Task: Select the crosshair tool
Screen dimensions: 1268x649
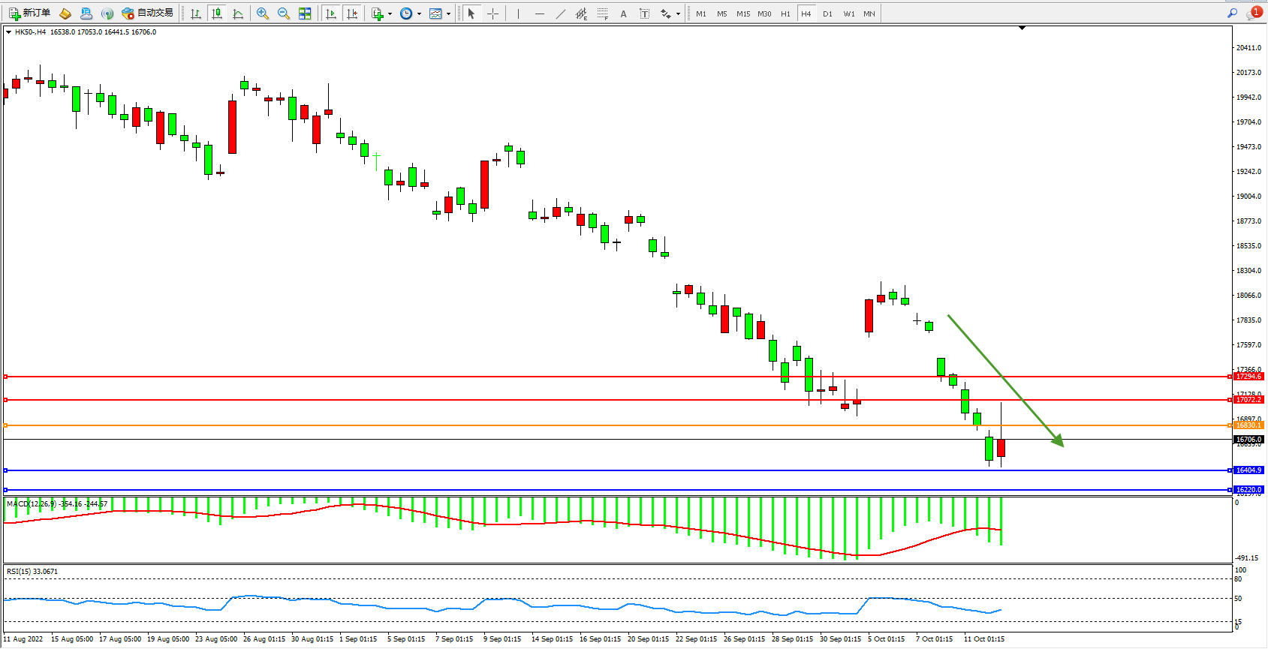Action: click(x=492, y=14)
